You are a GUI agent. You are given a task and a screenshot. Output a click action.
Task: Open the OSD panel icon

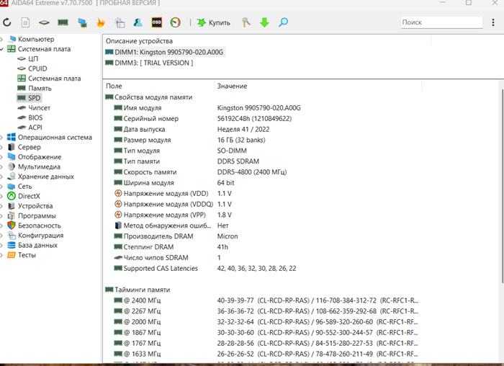click(x=156, y=22)
